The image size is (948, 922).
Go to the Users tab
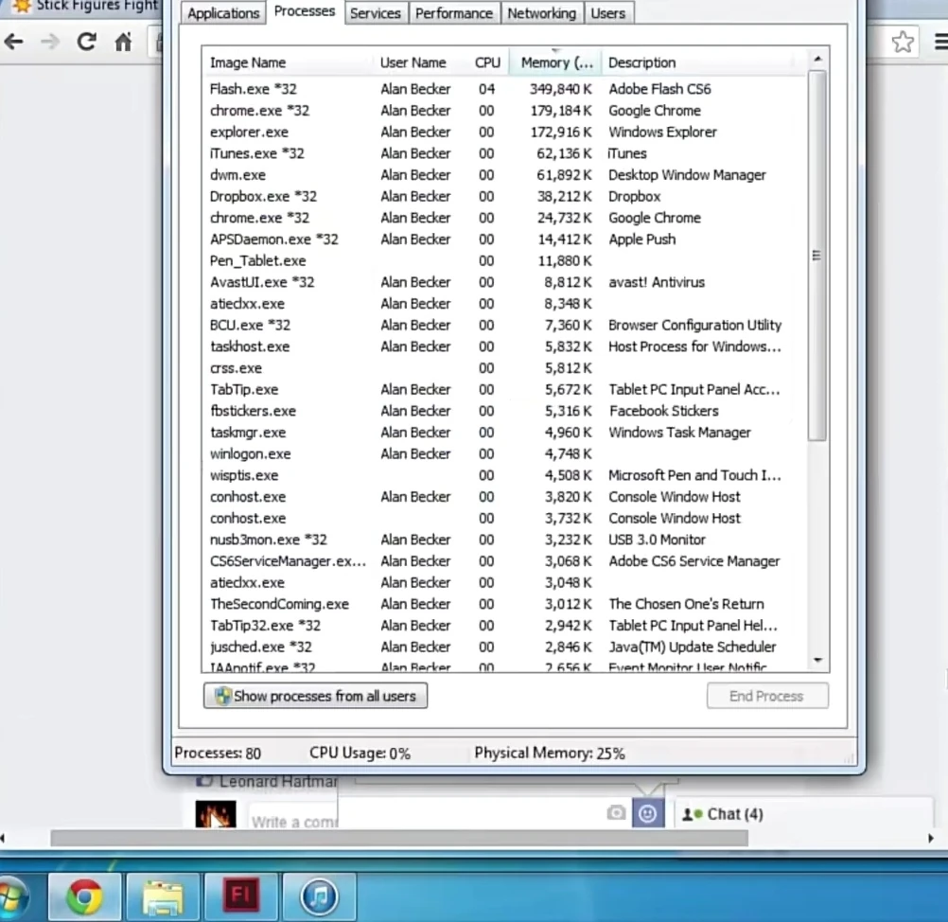tap(608, 13)
